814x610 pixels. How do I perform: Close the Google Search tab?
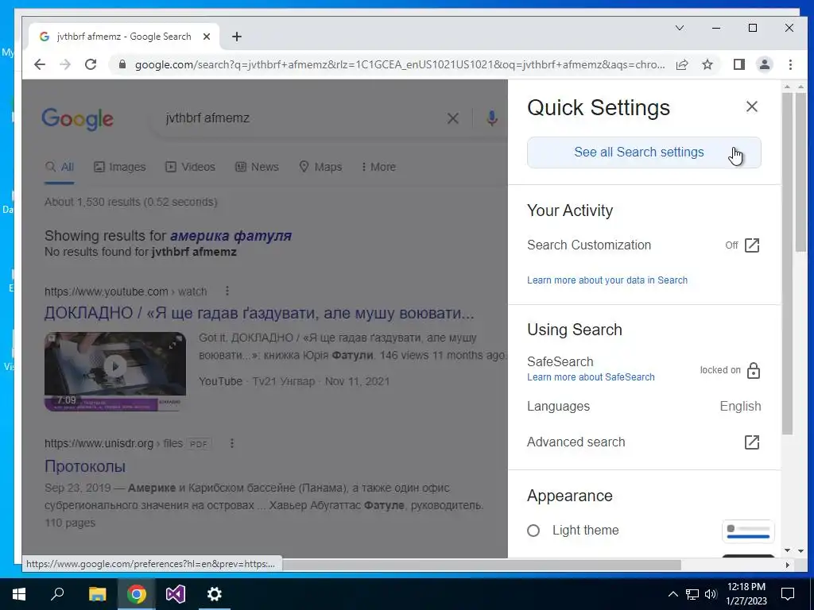click(x=207, y=37)
